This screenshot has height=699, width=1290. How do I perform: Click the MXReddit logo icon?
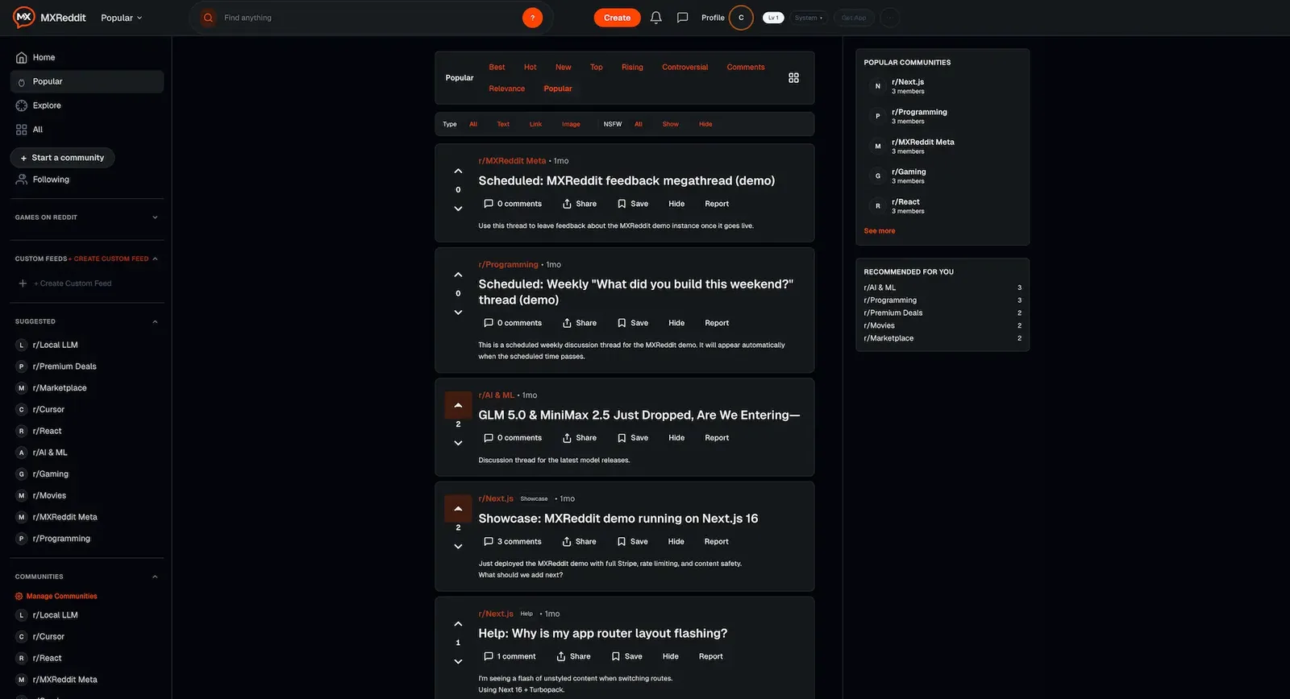click(x=24, y=17)
